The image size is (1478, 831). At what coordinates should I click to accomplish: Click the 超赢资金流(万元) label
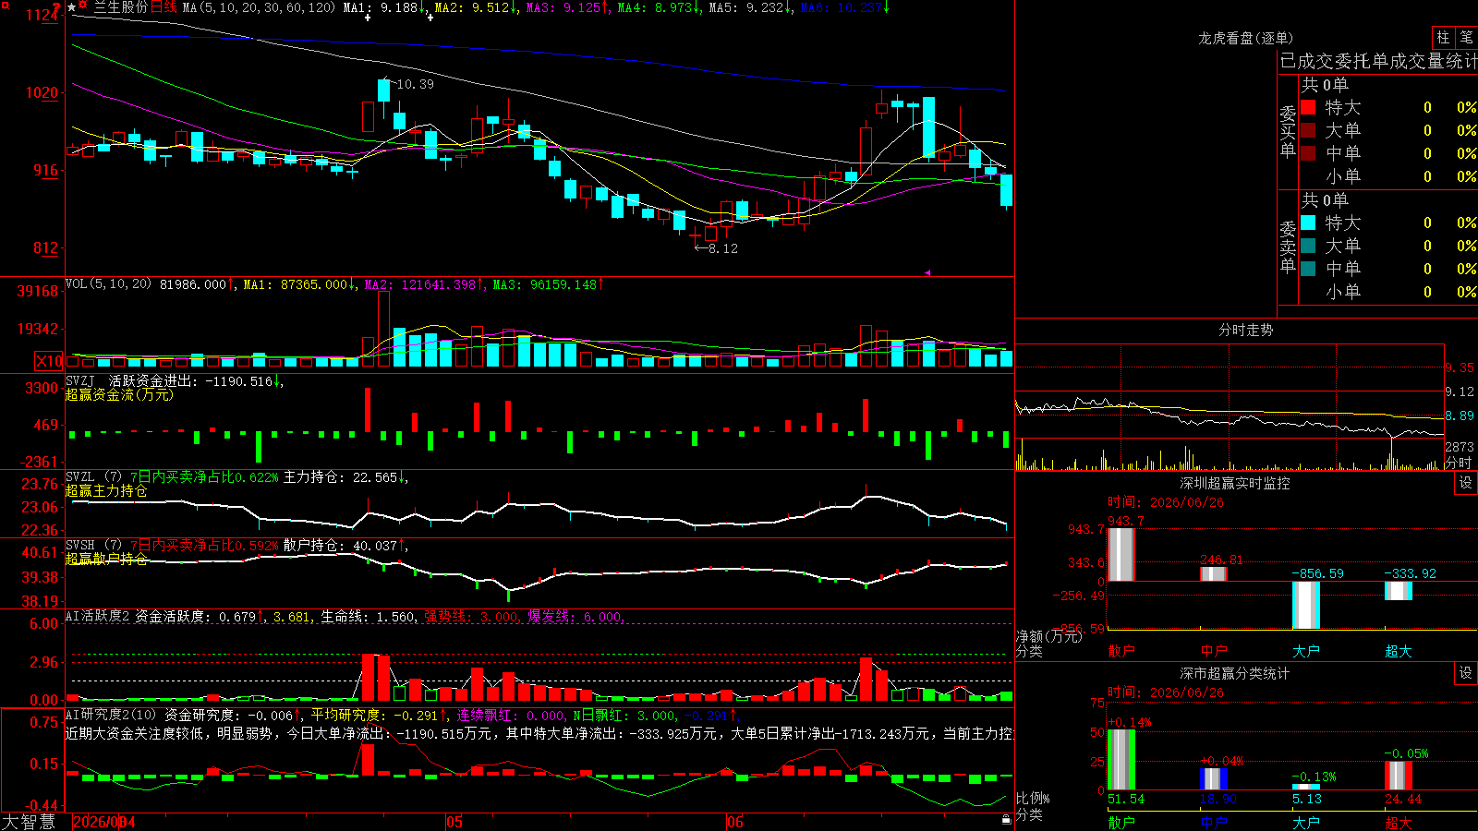tap(119, 395)
